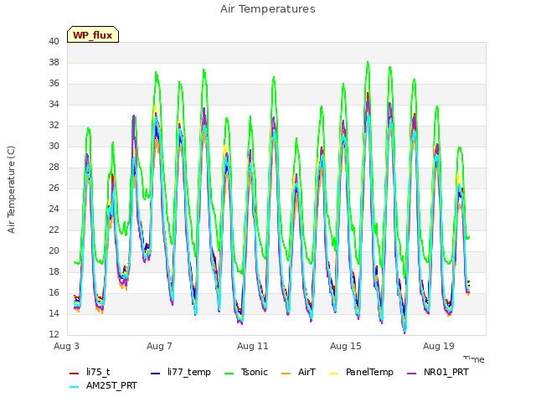The height and width of the screenshot is (402, 536).
Task: Click the Aug 11 x-axis tick label
Action: 253,346
